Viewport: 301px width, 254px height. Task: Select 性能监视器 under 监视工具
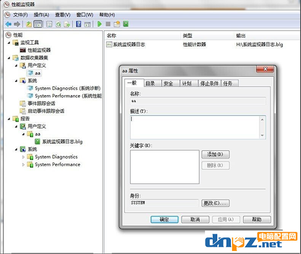[x=39, y=50]
